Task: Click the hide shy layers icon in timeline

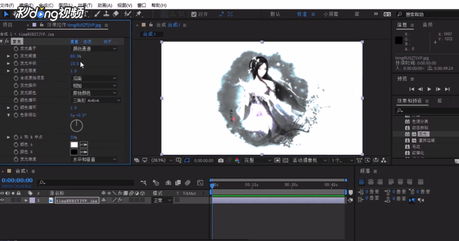Action: click(x=168, y=183)
